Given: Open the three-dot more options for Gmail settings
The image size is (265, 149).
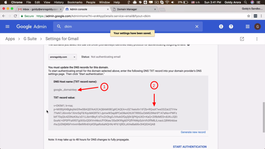Looking at the screenshot, I should pos(257,39).
